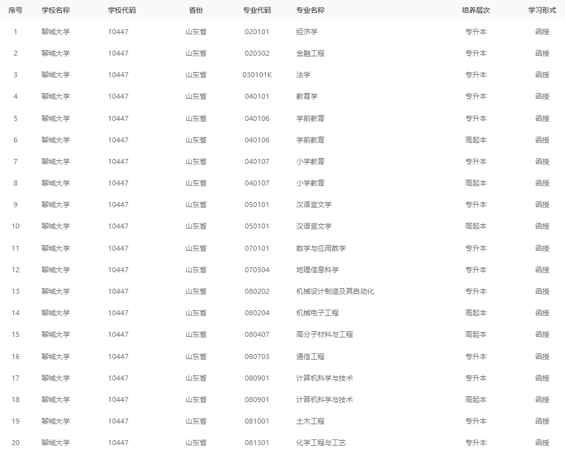Click 聊城大学 in row 1

pos(56,32)
